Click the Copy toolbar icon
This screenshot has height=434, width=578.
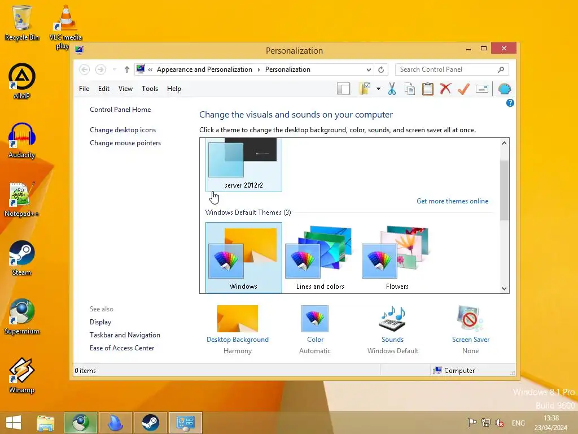[x=410, y=89]
